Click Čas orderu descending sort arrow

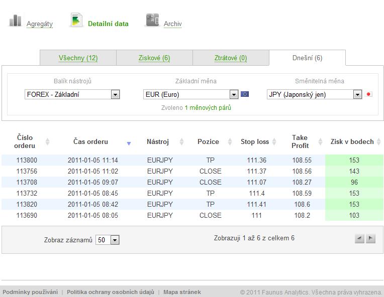click(129, 143)
